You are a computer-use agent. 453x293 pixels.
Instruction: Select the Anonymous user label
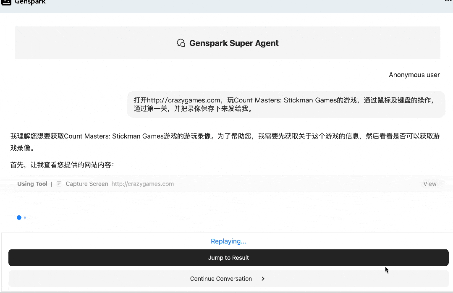pos(414,75)
